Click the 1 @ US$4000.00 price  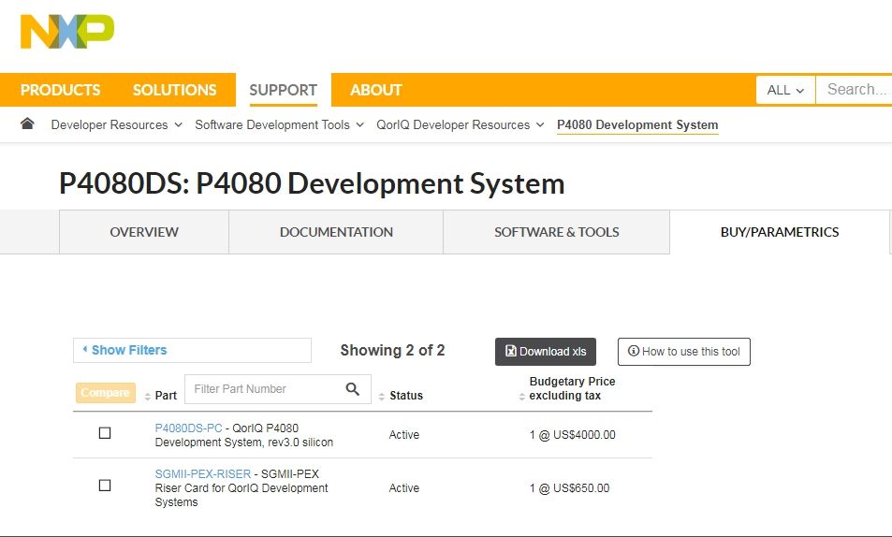click(x=572, y=435)
